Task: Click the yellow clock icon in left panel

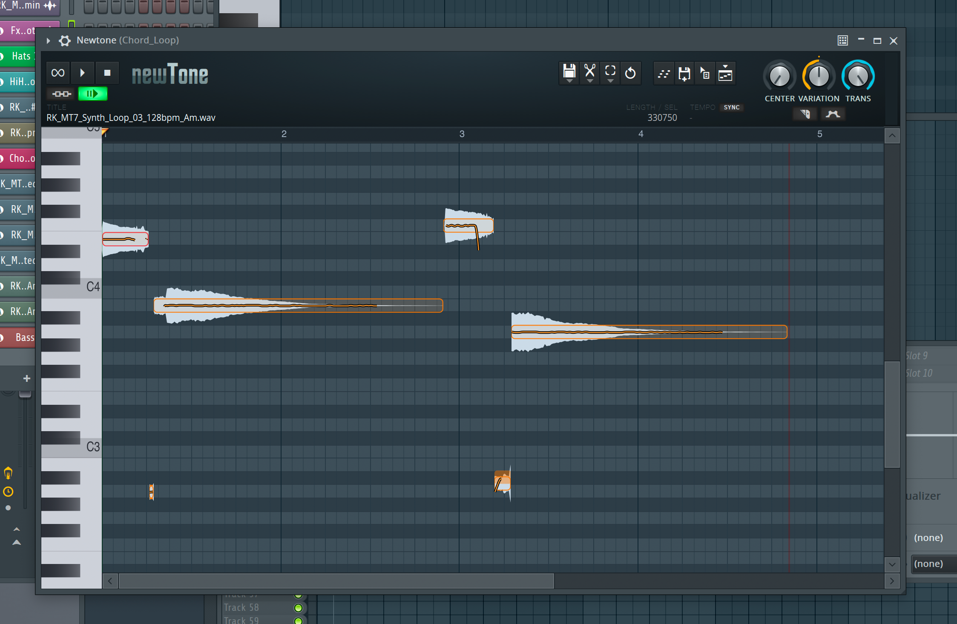Action: [8, 492]
